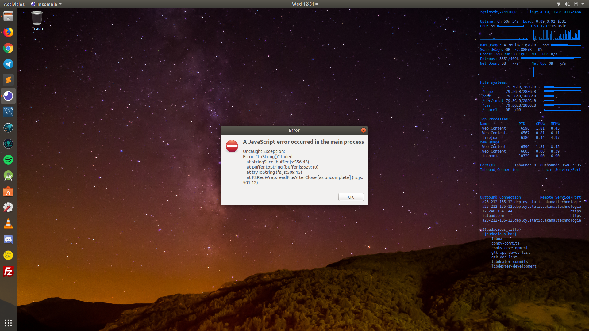Launch FileZilla from the dock
Viewport: 589px width, 331px height.
point(8,271)
